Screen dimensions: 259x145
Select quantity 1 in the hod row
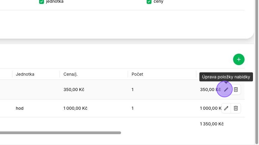tap(133, 108)
